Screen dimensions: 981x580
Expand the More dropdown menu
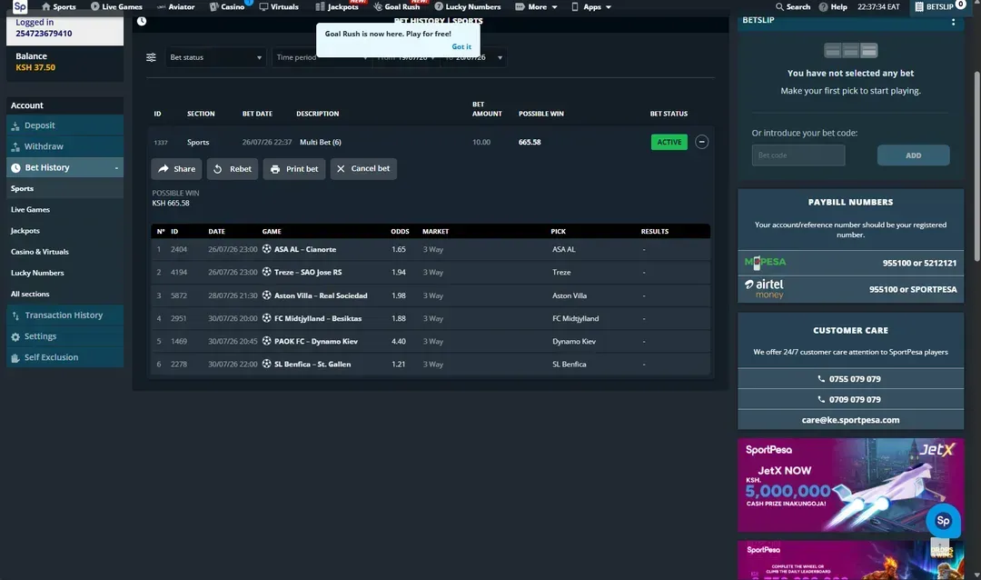[536, 7]
